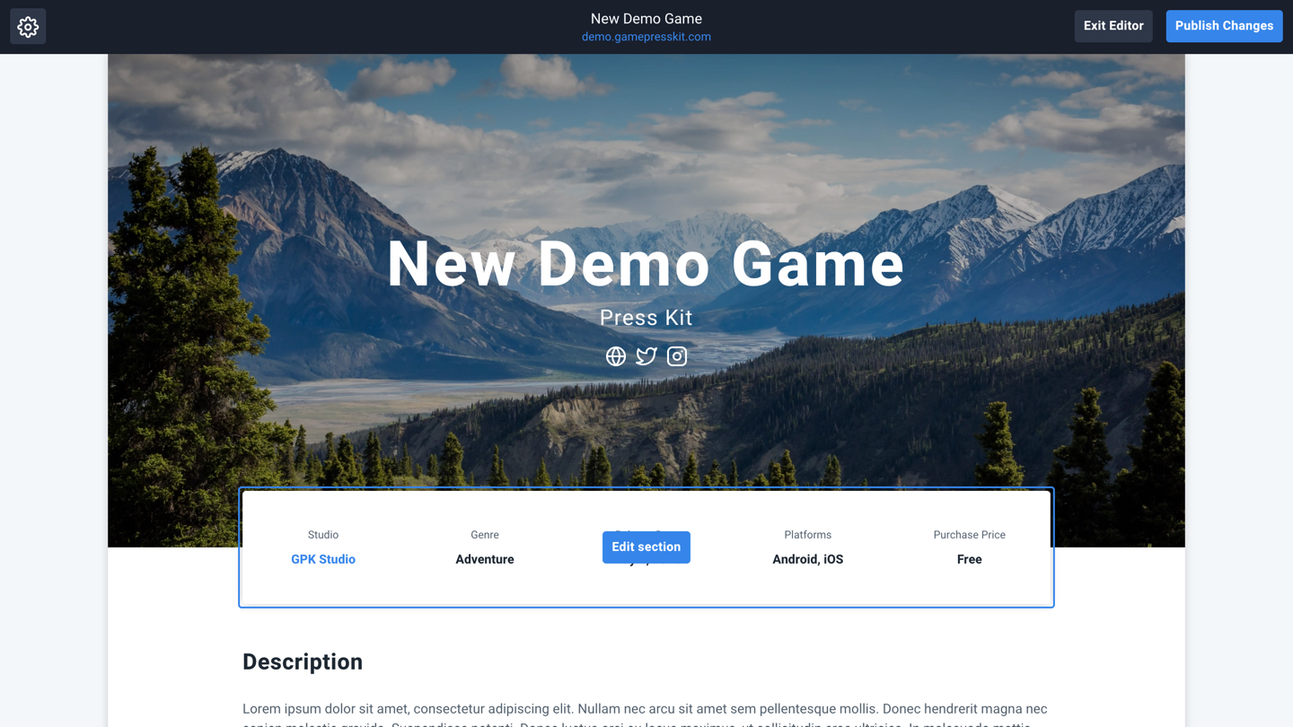Click the Android, iOS platforms value
1293x727 pixels.
[x=808, y=559]
